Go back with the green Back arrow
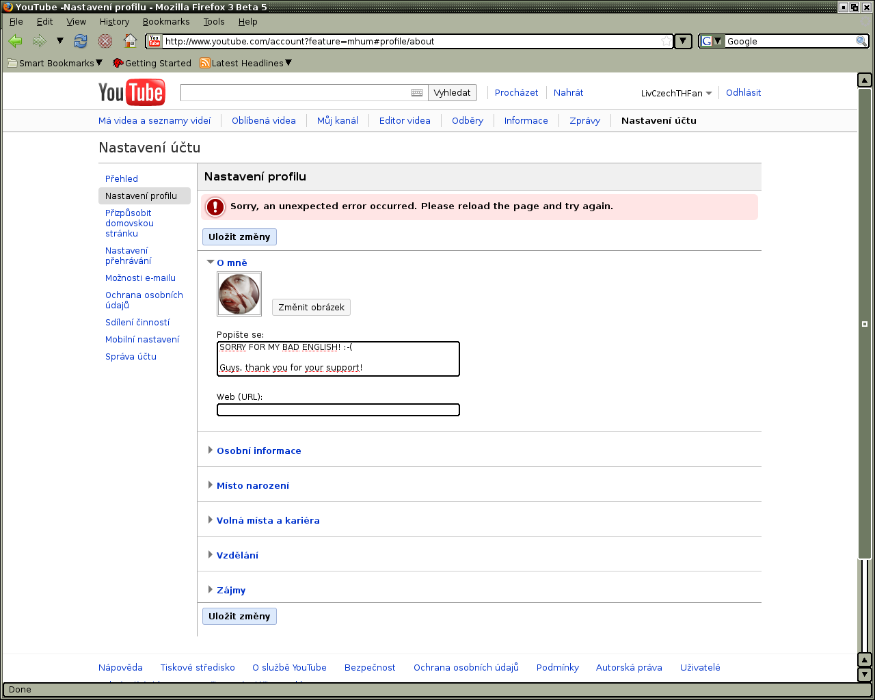Screen dimensions: 875x700 click(x=16, y=41)
